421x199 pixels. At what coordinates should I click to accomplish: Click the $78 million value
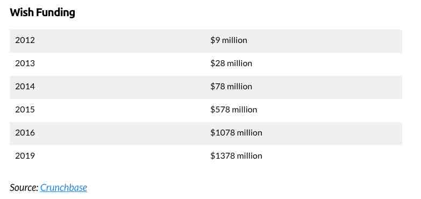pyautogui.click(x=231, y=87)
